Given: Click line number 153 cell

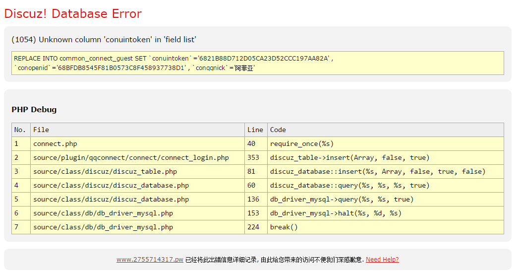Looking at the screenshot, I should point(256,213).
